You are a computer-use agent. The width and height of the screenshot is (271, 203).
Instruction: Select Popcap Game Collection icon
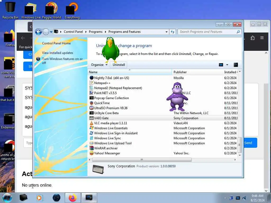pyautogui.click(x=91, y=98)
